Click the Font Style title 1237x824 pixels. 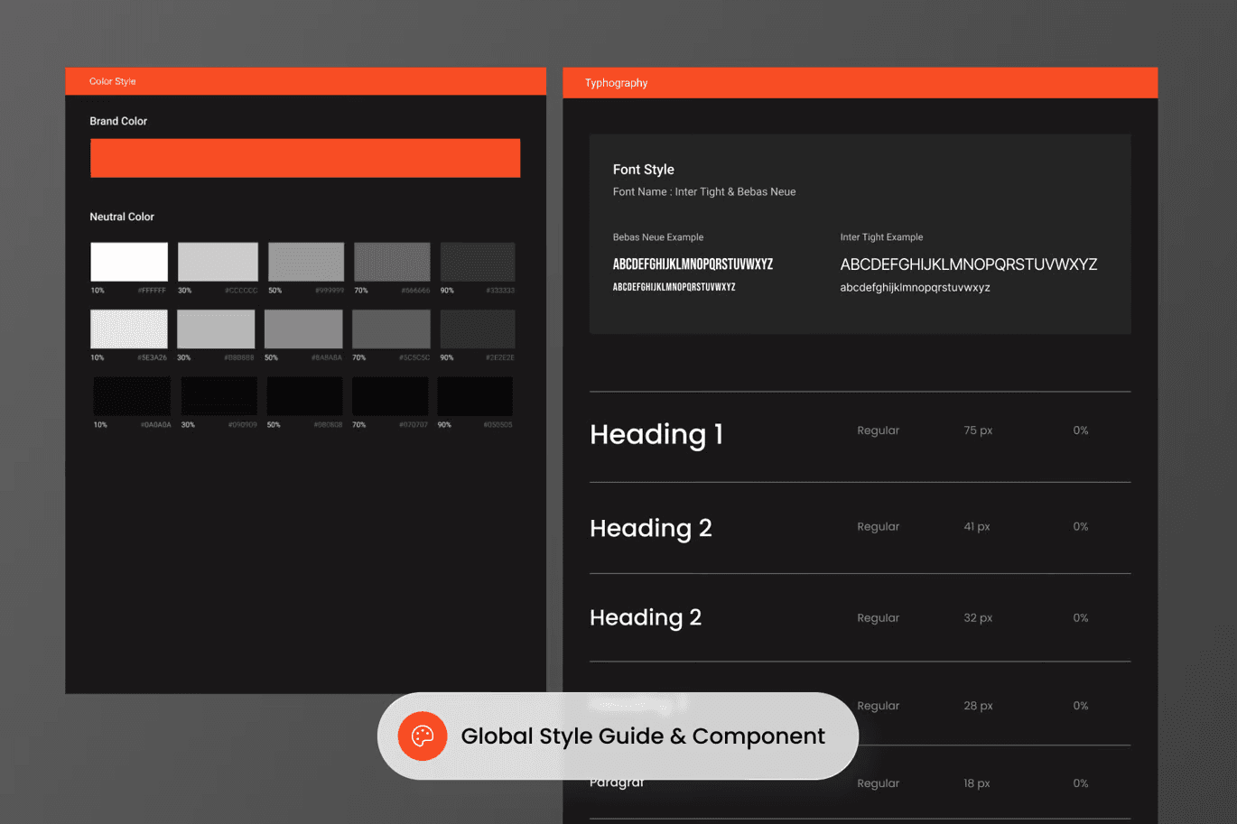(x=644, y=170)
